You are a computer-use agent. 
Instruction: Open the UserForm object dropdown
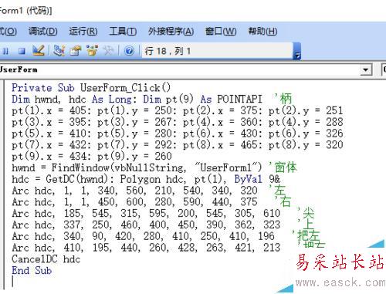tap(366, 69)
